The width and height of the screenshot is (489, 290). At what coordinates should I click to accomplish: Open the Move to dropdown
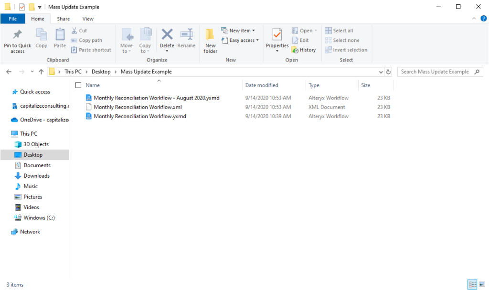pos(126,40)
